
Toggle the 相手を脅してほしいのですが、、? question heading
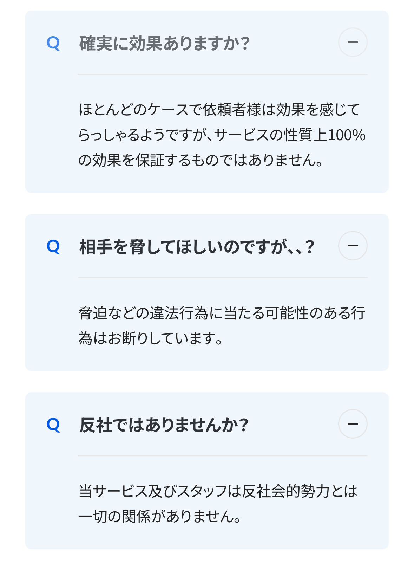click(197, 247)
